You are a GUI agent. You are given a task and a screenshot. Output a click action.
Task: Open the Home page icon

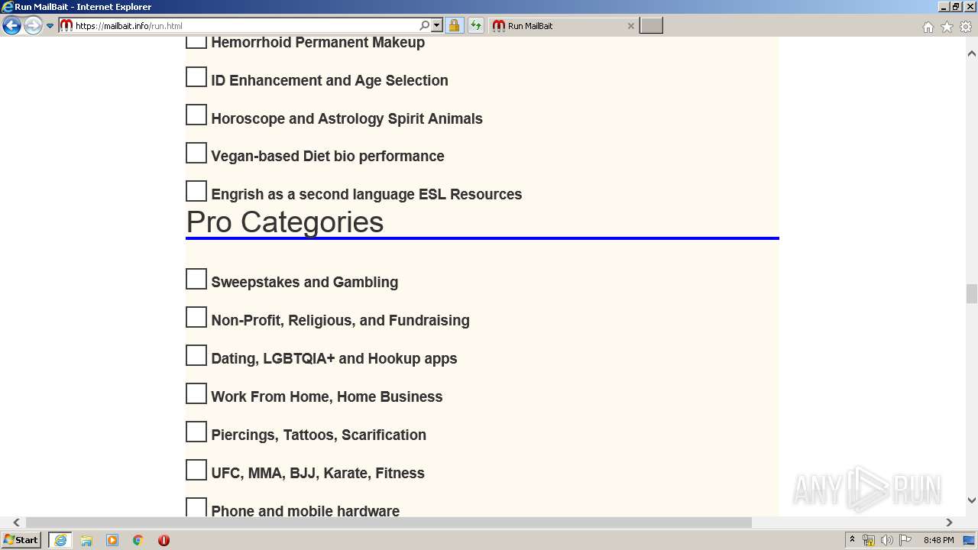(x=928, y=27)
